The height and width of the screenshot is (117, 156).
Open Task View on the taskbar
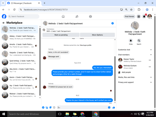click(60, 114)
